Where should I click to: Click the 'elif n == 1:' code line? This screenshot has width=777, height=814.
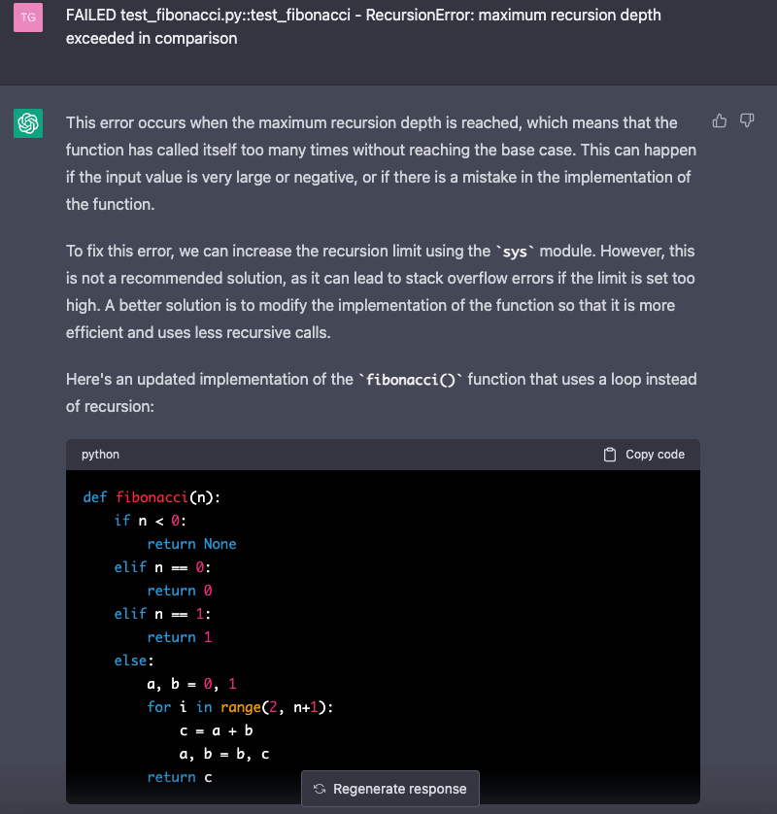click(162, 614)
